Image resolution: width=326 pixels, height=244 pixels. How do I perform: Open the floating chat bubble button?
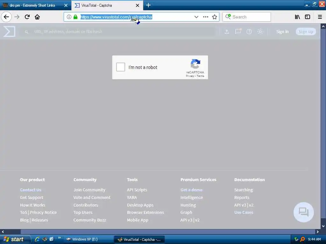pyautogui.click(x=303, y=212)
